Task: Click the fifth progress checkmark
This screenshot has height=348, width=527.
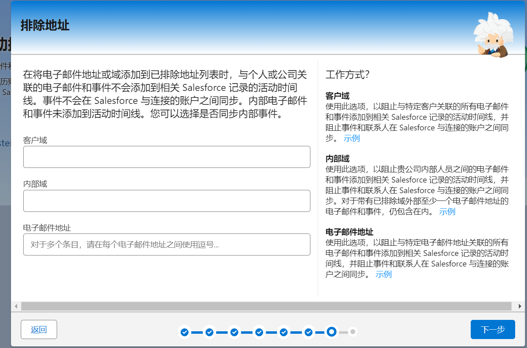Action: pyautogui.click(x=283, y=332)
